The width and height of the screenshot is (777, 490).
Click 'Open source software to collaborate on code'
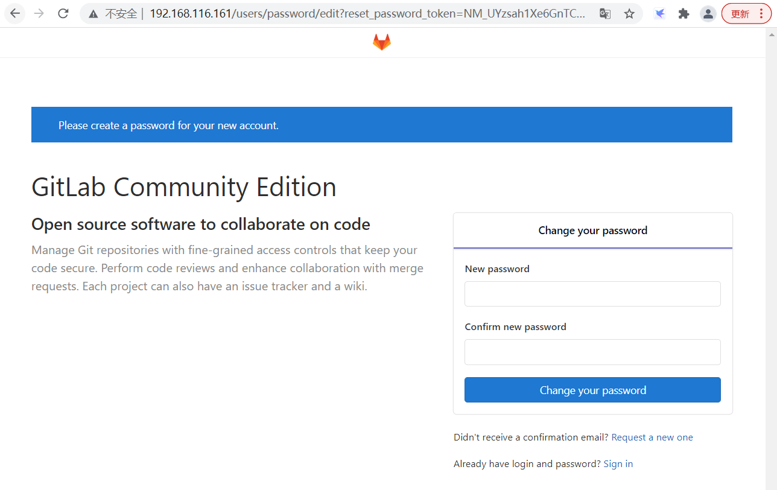tap(201, 224)
